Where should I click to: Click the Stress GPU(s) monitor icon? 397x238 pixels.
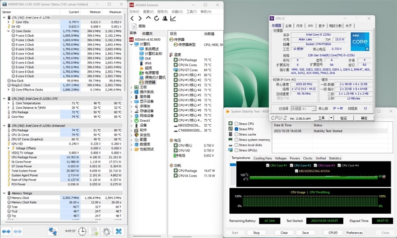(230, 150)
